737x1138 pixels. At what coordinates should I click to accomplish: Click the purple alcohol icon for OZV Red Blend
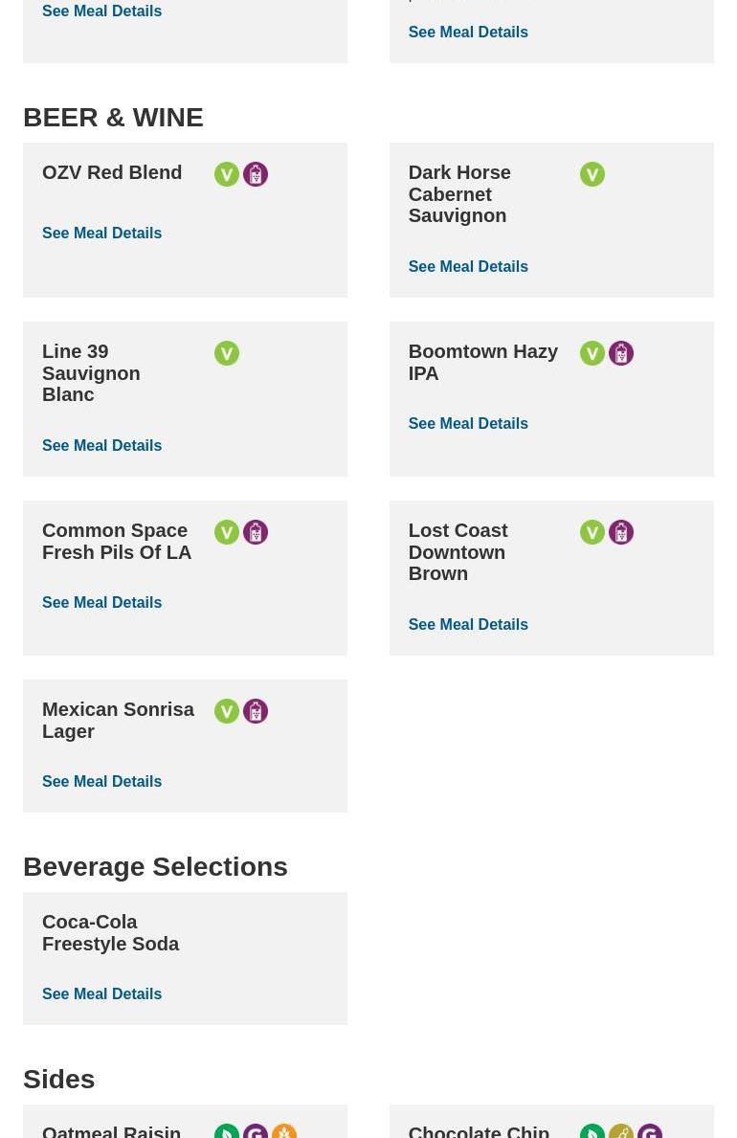[256, 174]
